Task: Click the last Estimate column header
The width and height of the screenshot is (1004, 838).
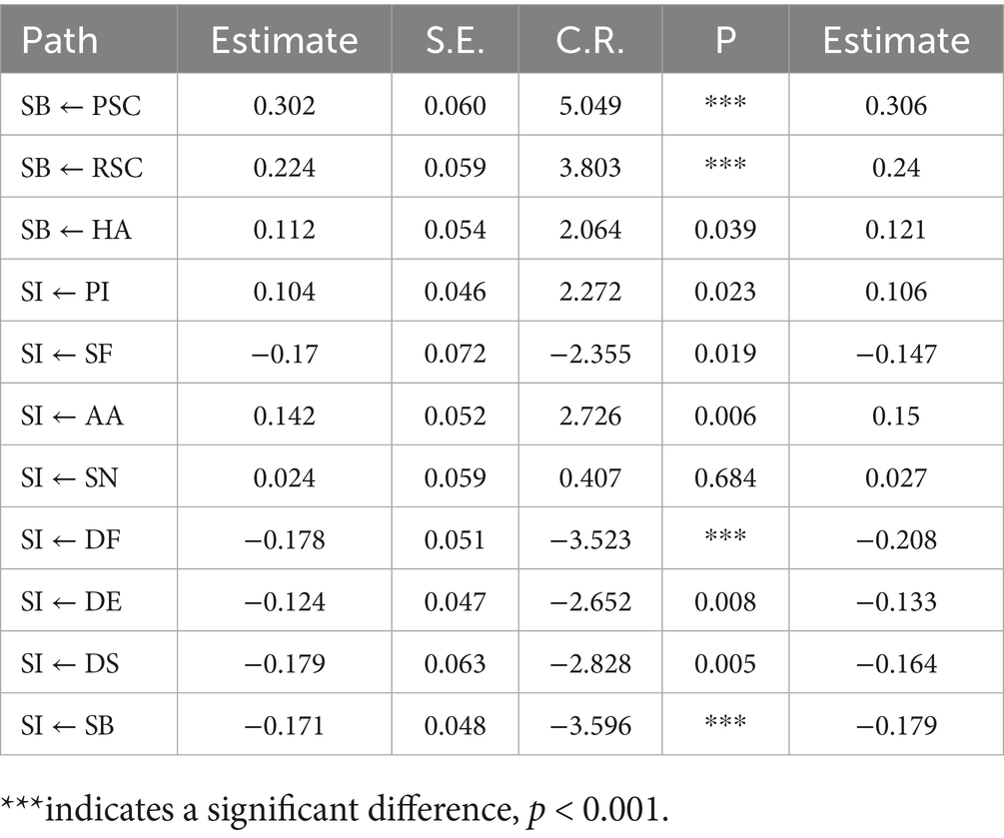Action: pyautogui.click(x=896, y=40)
